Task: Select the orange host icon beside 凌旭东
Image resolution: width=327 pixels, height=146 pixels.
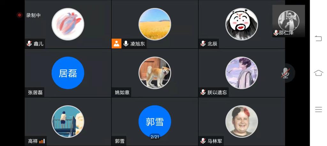Action: [x=116, y=43]
